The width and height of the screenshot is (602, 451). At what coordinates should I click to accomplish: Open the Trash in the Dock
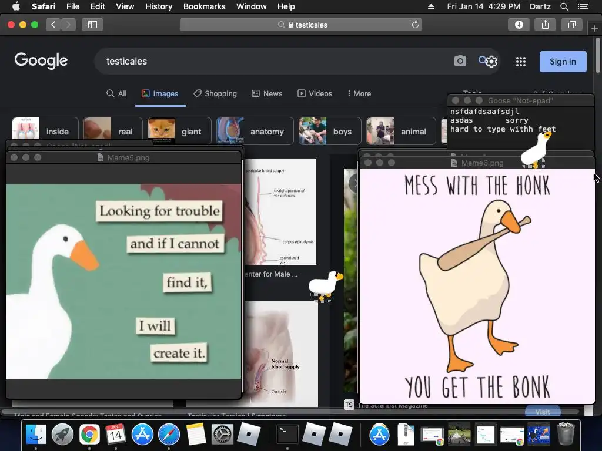(566, 434)
